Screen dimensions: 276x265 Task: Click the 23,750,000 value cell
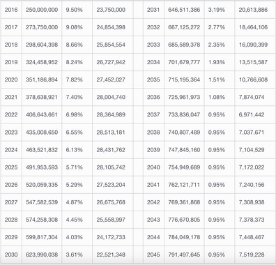(x=113, y=10)
